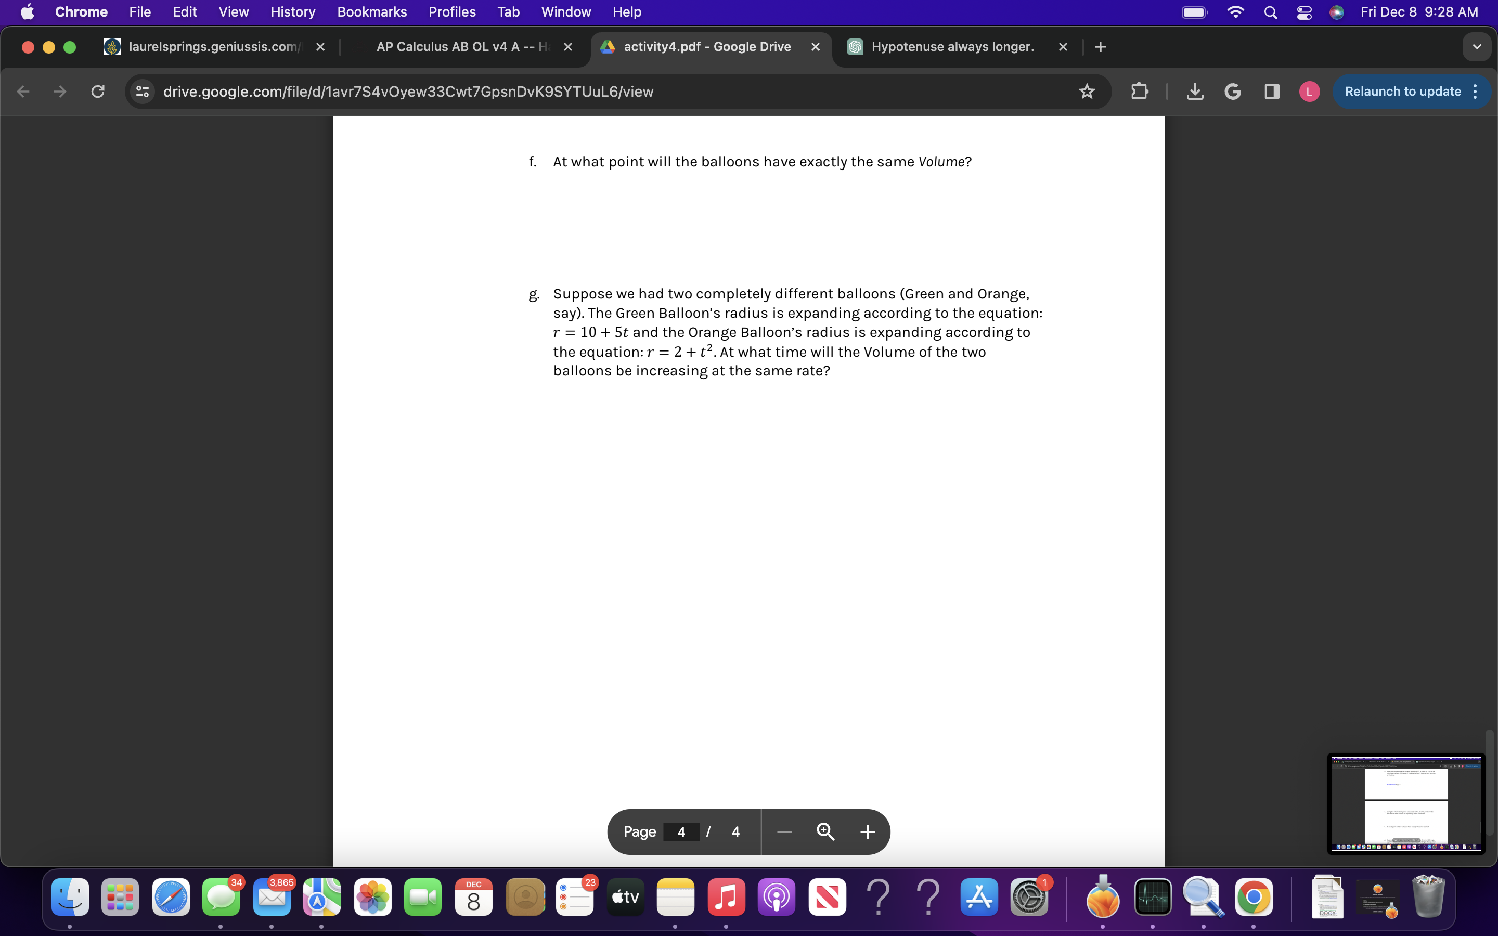Image resolution: width=1498 pixels, height=936 pixels.
Task: Click the profile avatar L
Action: [x=1310, y=92]
